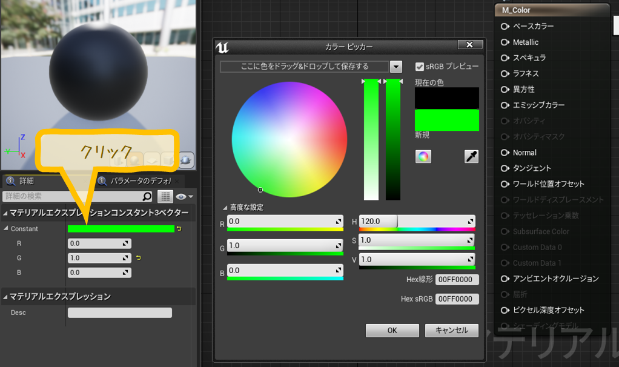Click the value brightness vertical slider bar
The height and width of the screenshot is (367, 619).
[x=393, y=139]
